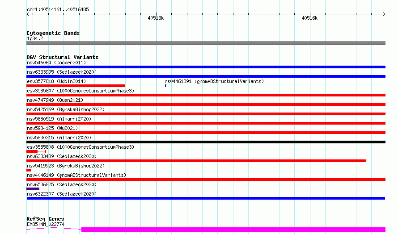Open the nsv4747949 (Quan2021) label

[x=55, y=100]
